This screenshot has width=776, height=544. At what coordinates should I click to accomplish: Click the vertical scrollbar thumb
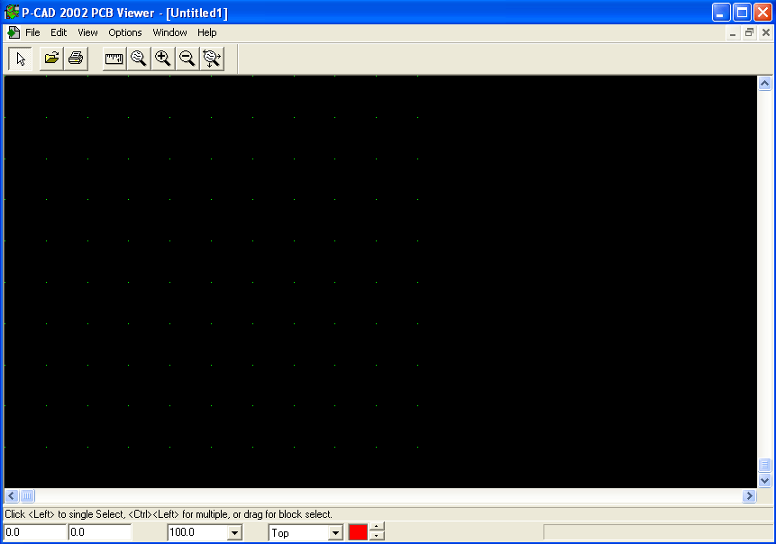pyautogui.click(x=764, y=466)
